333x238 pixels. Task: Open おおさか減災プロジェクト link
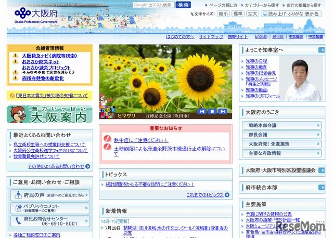click(46, 68)
